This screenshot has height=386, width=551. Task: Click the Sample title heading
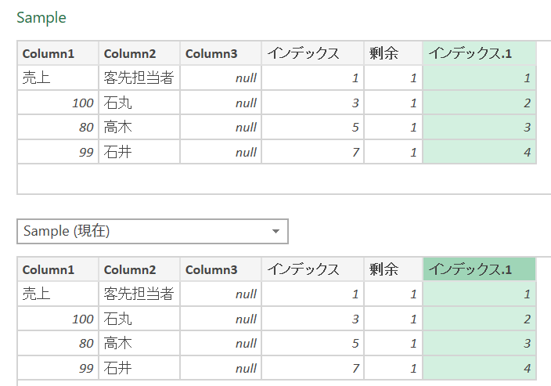pos(41,17)
